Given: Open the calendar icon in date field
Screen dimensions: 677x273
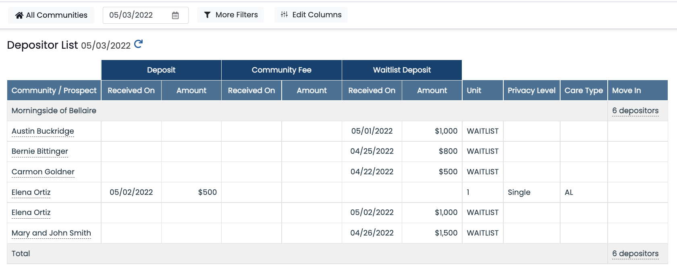Looking at the screenshot, I should coord(175,15).
